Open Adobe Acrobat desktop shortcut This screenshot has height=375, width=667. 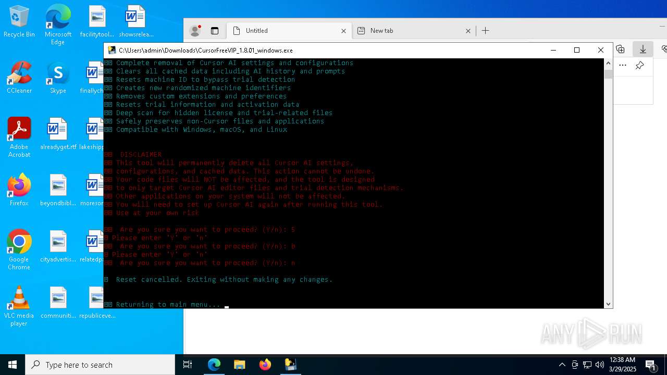click(19, 137)
